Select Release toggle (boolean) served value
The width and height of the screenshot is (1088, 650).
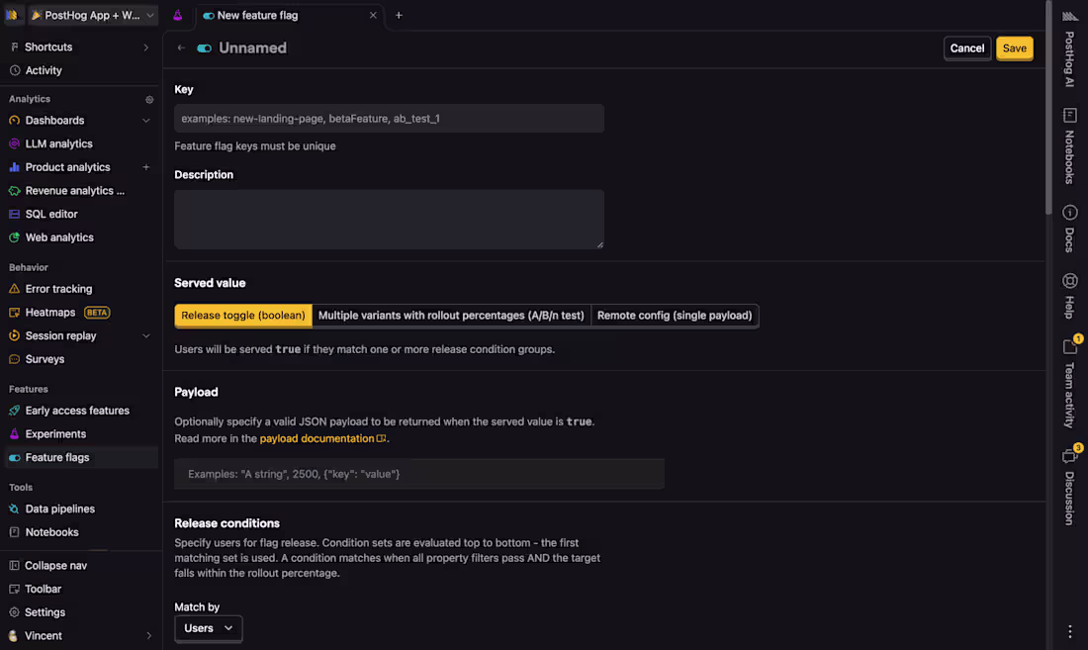click(243, 316)
